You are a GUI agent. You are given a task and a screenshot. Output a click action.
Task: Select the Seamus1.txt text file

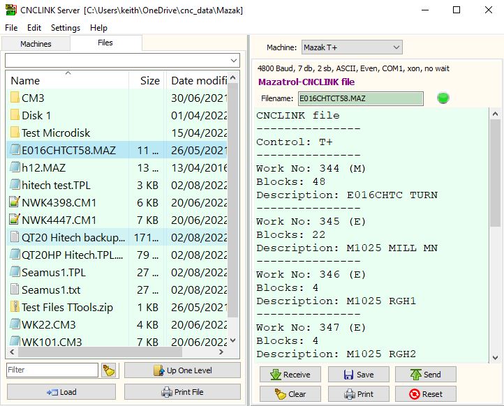(x=50, y=290)
